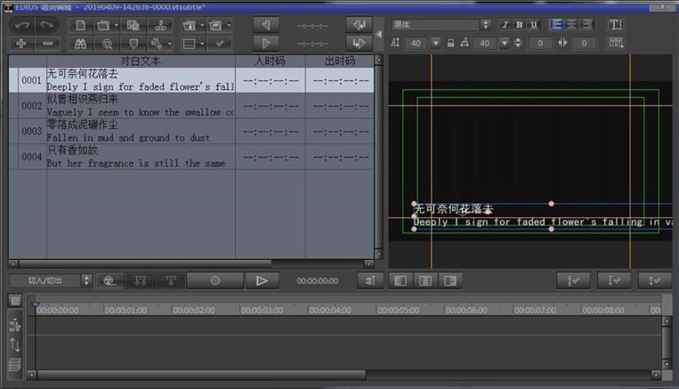Click the 入时码 column header

click(x=271, y=61)
